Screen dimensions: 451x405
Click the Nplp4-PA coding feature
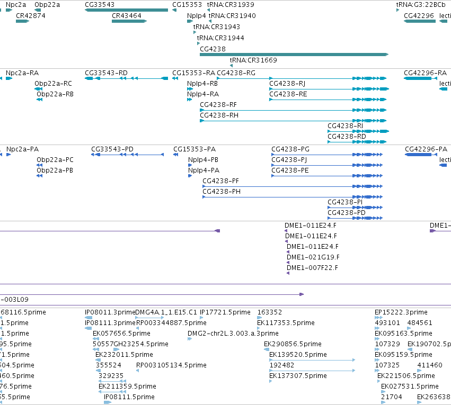tap(190, 176)
